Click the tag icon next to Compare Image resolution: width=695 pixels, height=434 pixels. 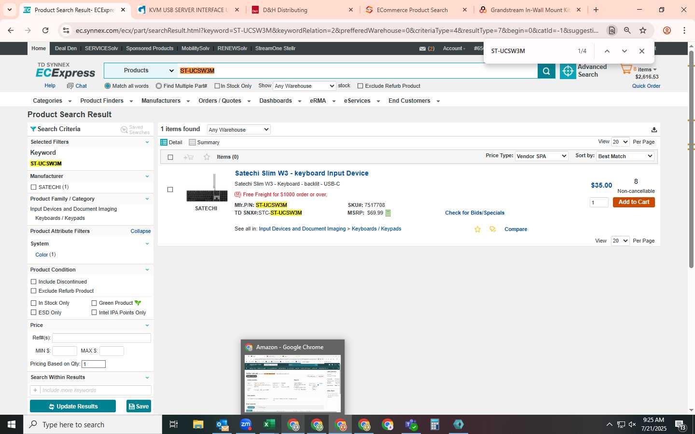coord(492,230)
